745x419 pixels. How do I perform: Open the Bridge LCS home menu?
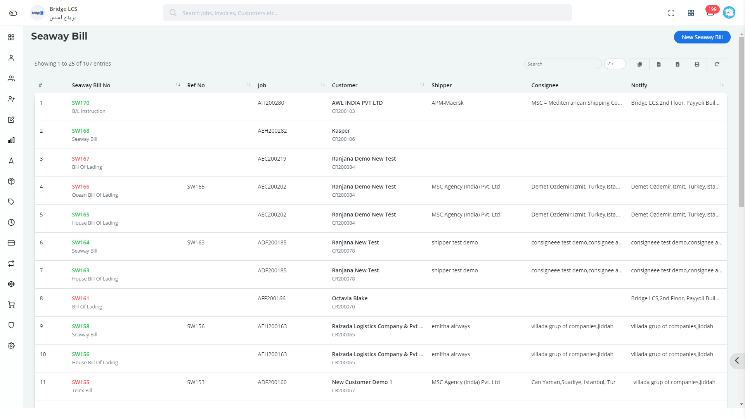click(38, 13)
